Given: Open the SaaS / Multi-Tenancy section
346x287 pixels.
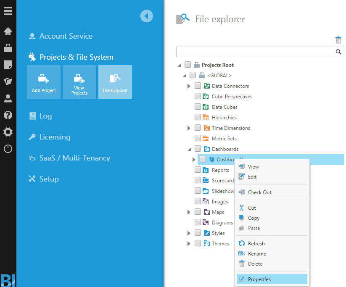Looking at the screenshot, I should pyautogui.click(x=69, y=158).
